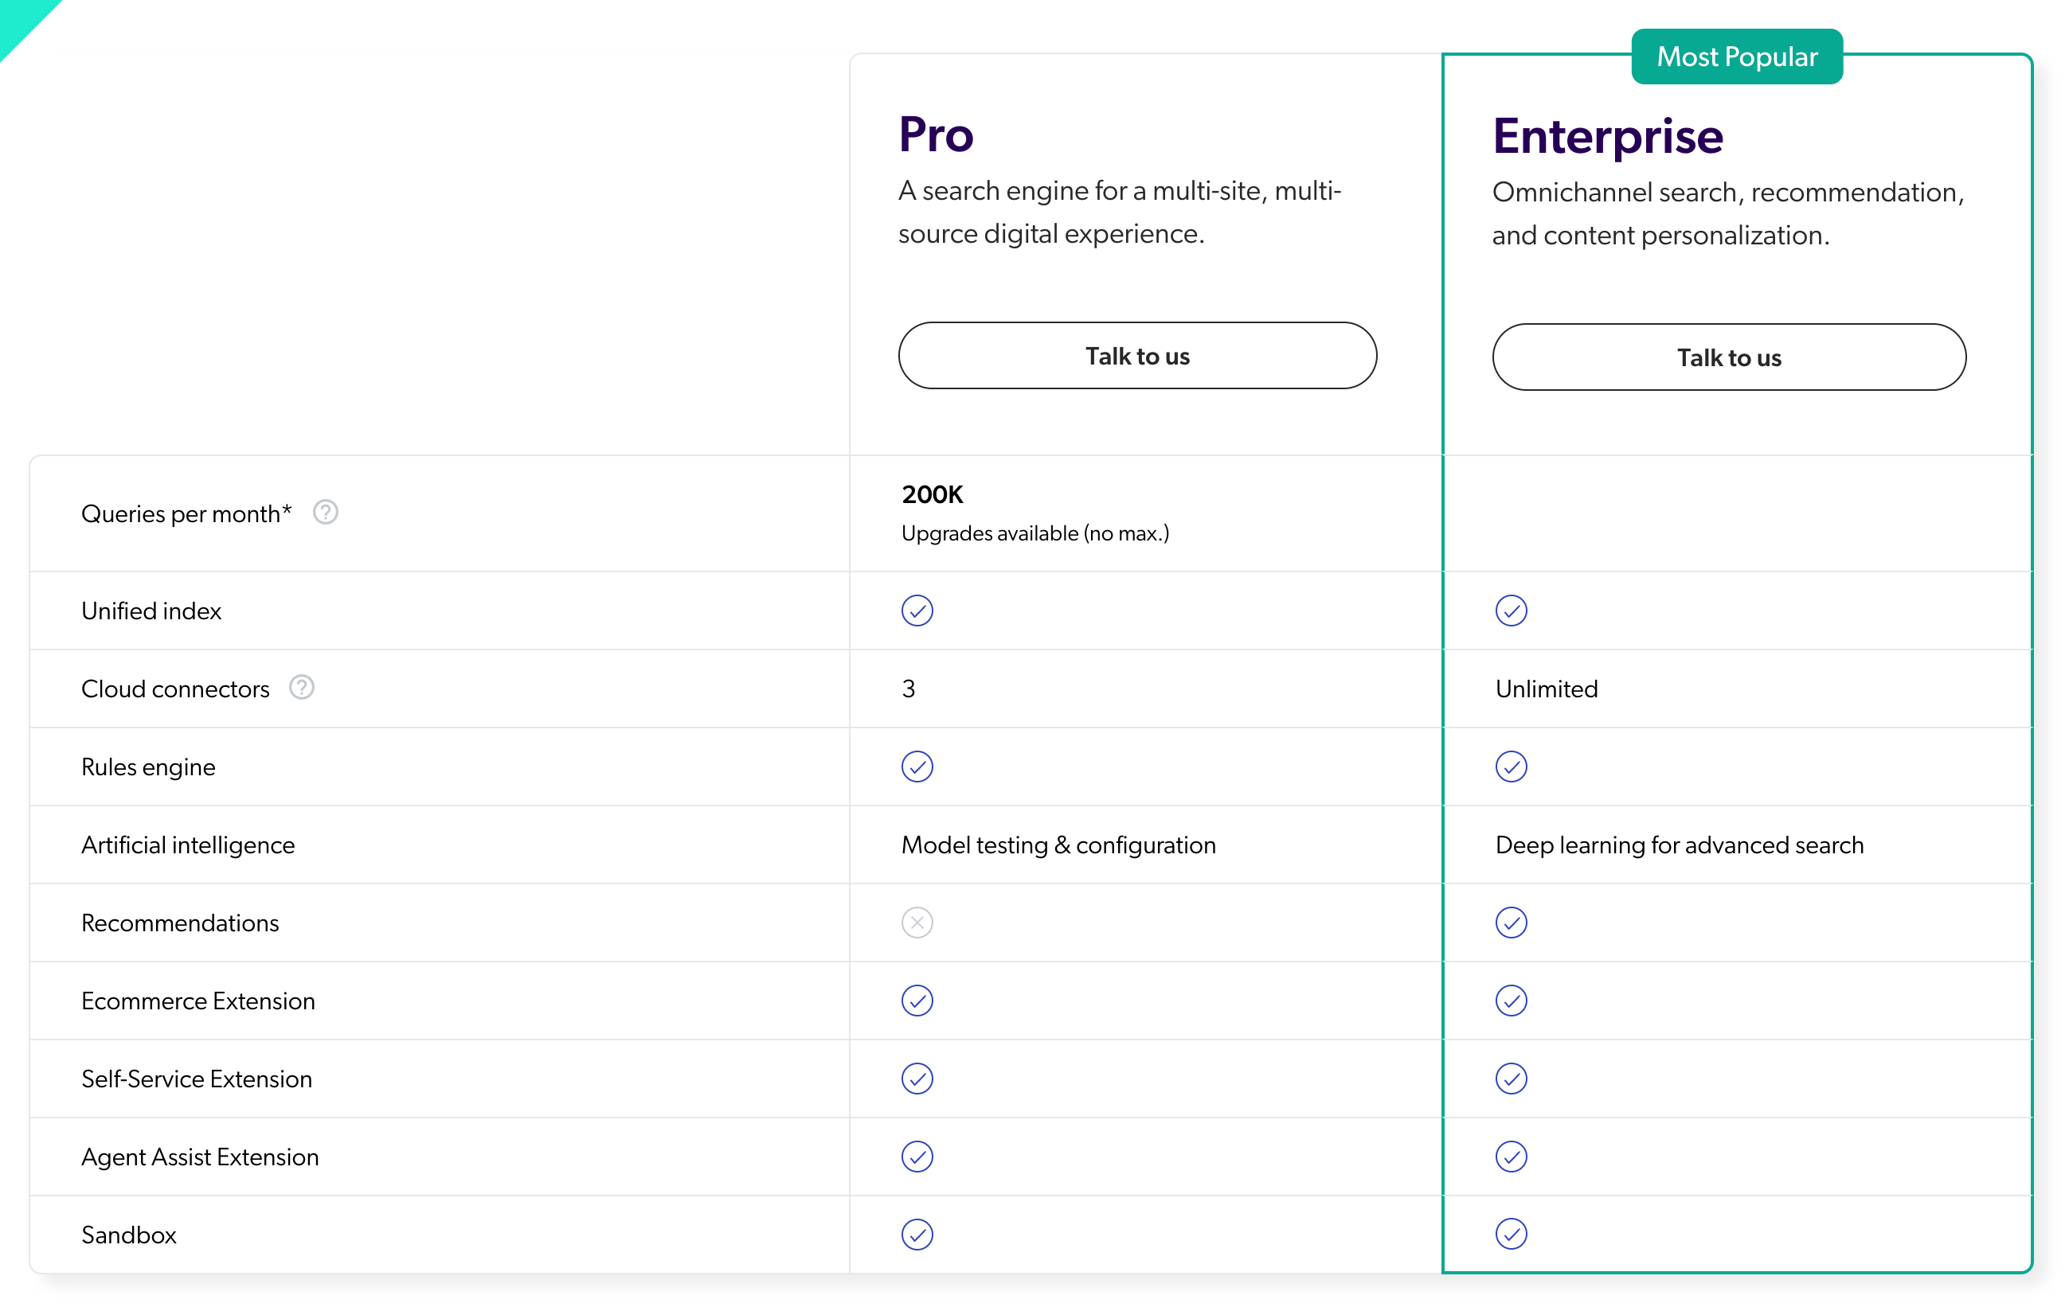Click the unavailable X icon for Recommendations

[917, 923]
